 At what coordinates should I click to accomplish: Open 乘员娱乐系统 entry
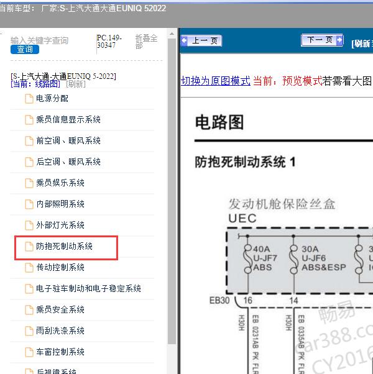pyautogui.click(x=60, y=183)
